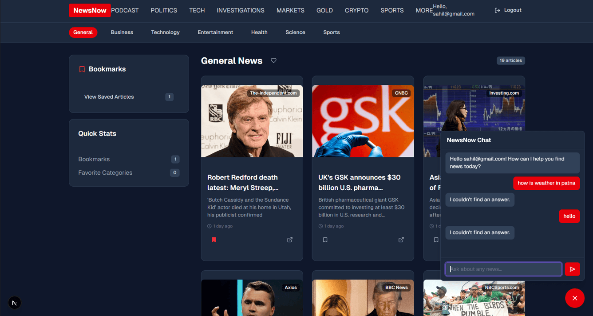Open the CRYPTO menu item
The image size is (593, 316).
click(356, 10)
